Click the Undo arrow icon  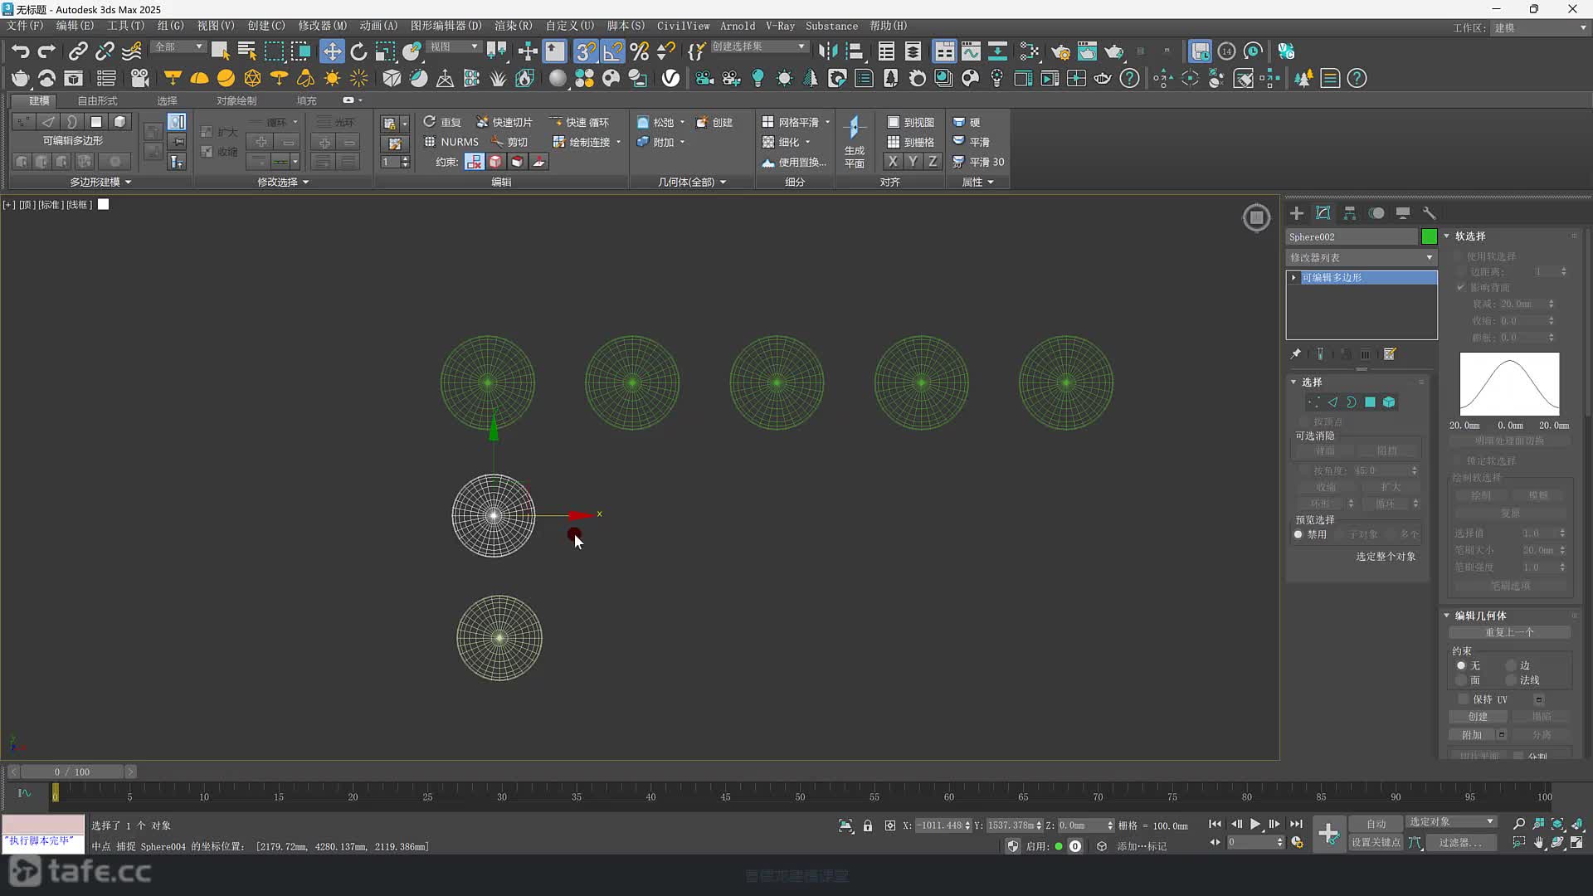pos(20,51)
